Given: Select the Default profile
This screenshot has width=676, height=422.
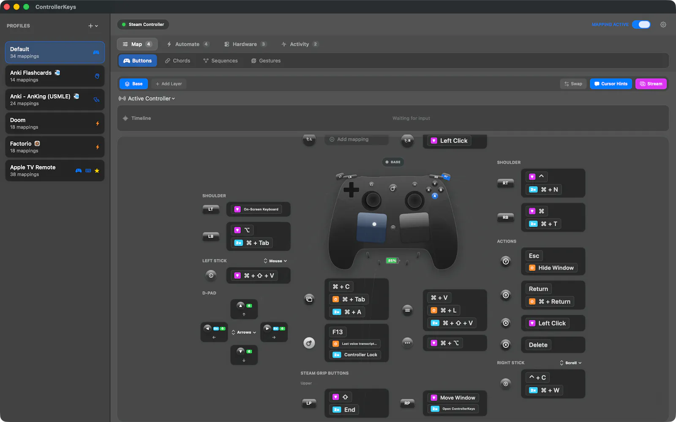Looking at the screenshot, I should point(55,52).
